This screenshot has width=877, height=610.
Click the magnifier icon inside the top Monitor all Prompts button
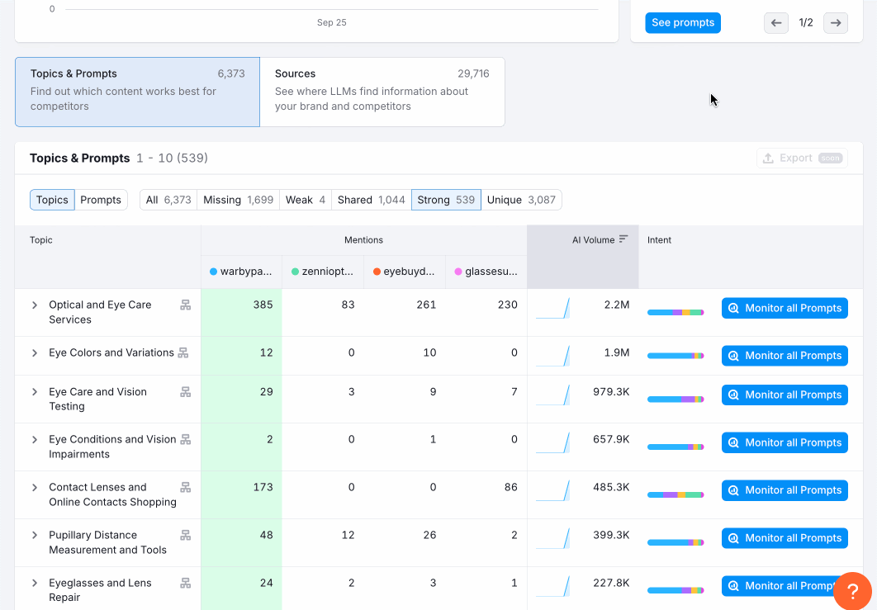pyautogui.click(x=732, y=308)
